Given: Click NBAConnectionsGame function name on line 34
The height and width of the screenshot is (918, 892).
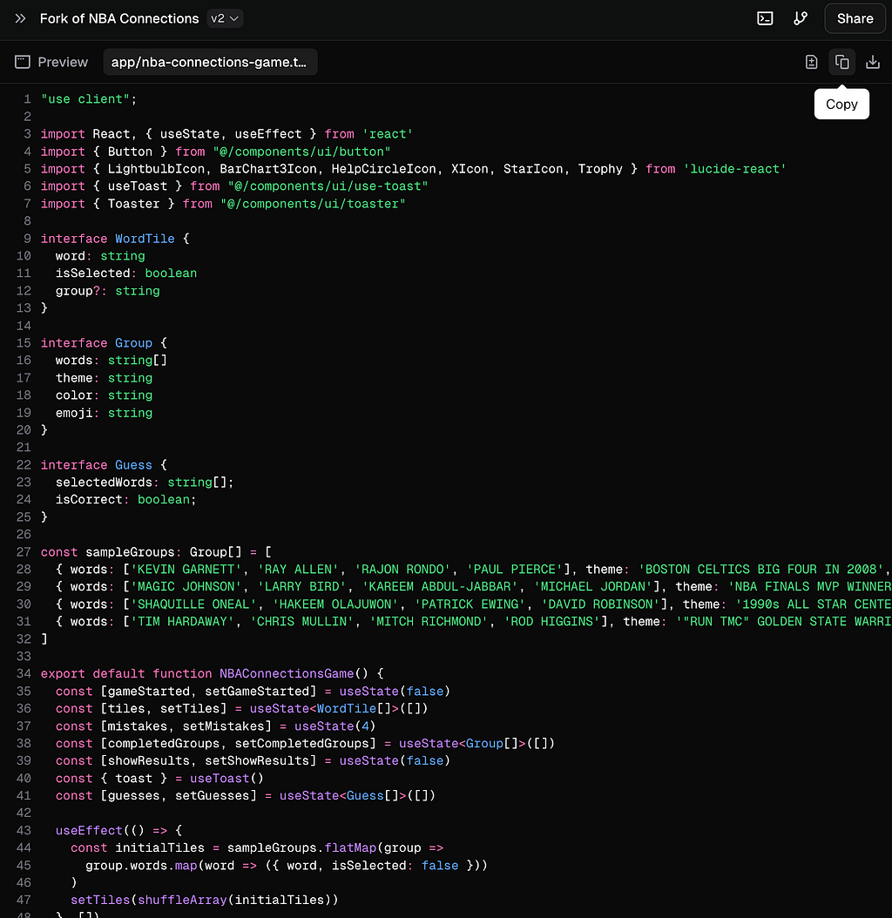Looking at the screenshot, I should [x=287, y=673].
